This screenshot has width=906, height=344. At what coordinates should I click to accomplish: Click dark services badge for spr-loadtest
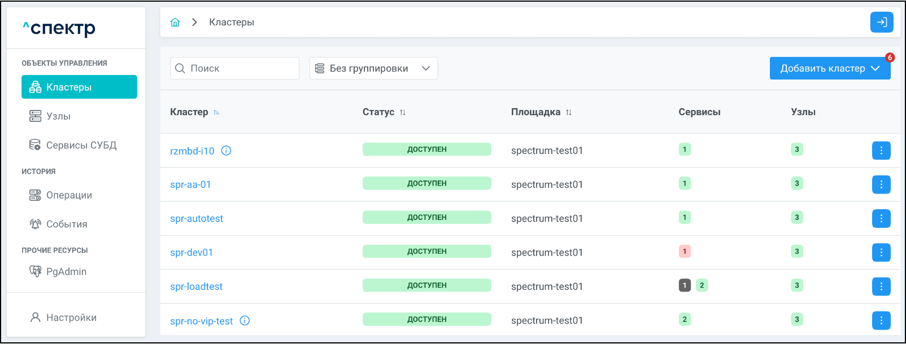[685, 285]
